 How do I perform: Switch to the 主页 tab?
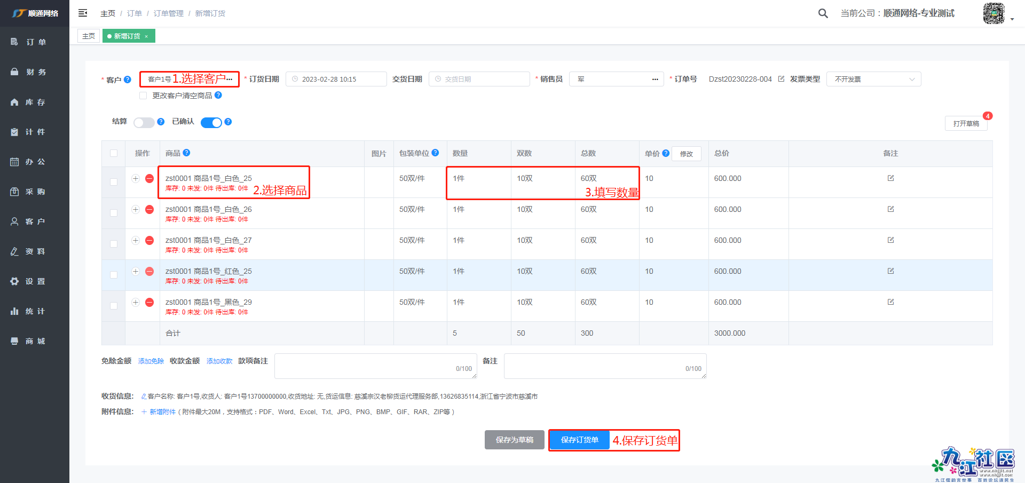point(89,36)
